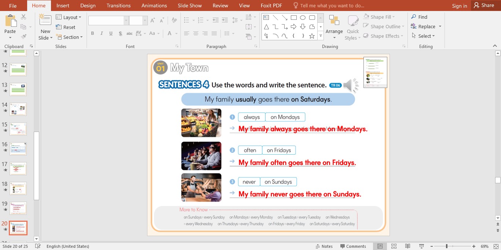Toggle Justify alignment
501x250 pixels.
(x=214, y=33)
